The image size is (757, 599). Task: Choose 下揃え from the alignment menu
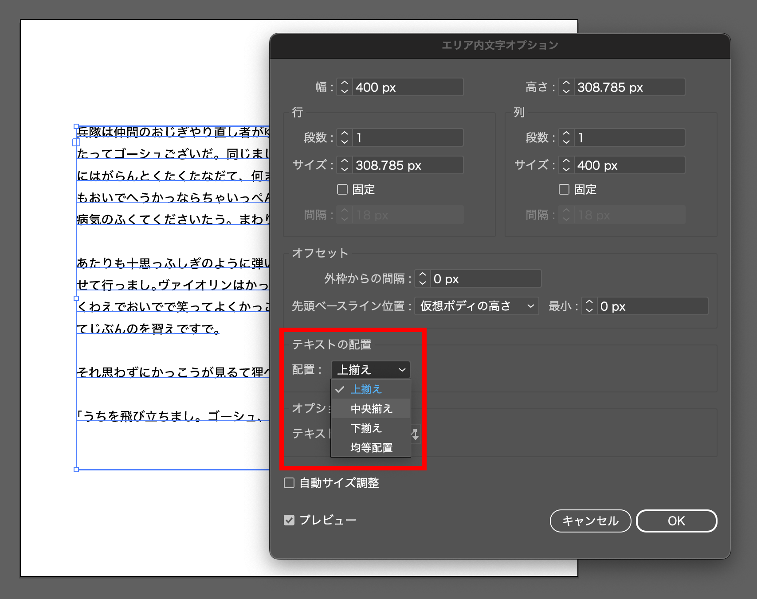371,428
